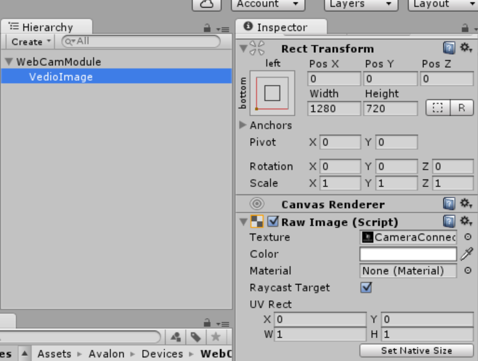
Task: Click the Pos Z field
Action: tap(447, 79)
